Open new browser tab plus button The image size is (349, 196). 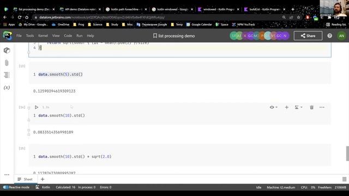pos(293,9)
